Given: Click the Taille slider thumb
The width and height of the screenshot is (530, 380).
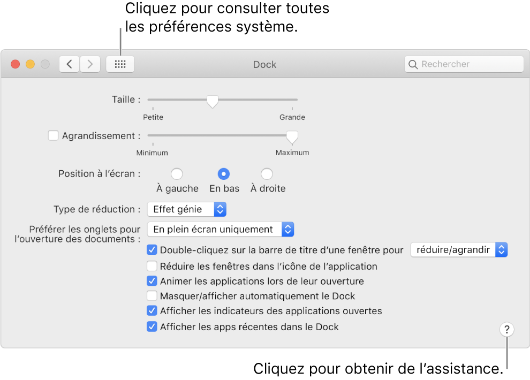Looking at the screenshot, I should [x=213, y=101].
